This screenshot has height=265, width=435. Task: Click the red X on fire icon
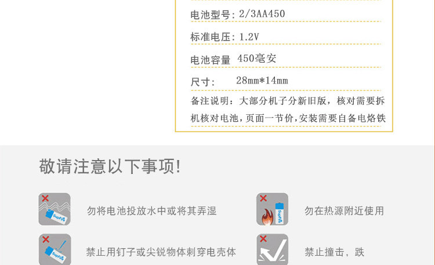pos(263,198)
